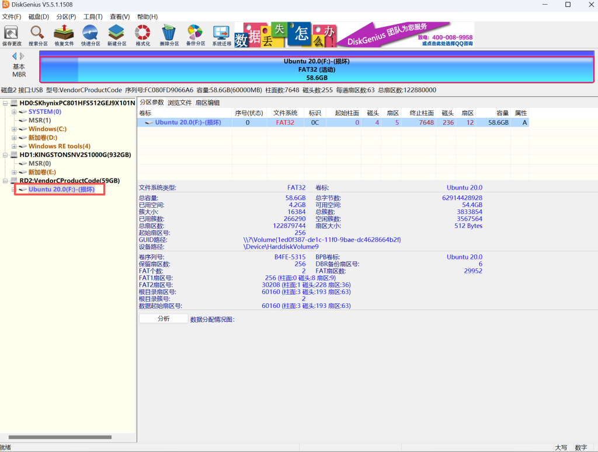Image resolution: width=598 pixels, height=452 pixels.
Task: Click the 保存更改 save changes icon
Action: [x=12, y=34]
